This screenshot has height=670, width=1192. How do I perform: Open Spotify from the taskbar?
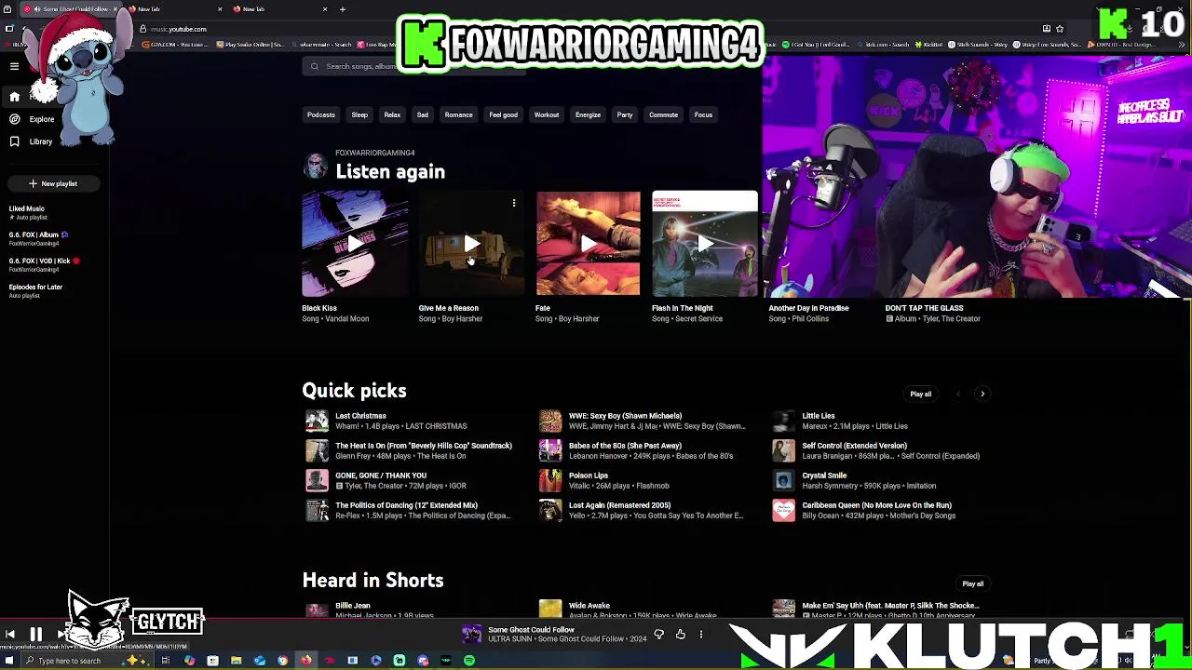[x=469, y=661]
